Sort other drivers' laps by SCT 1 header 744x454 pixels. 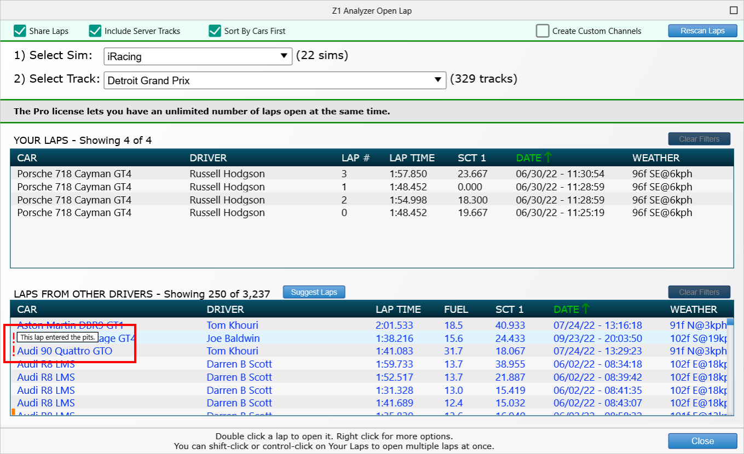510,310
